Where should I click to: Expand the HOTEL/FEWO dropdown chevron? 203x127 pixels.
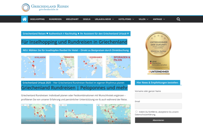tap(133, 19)
